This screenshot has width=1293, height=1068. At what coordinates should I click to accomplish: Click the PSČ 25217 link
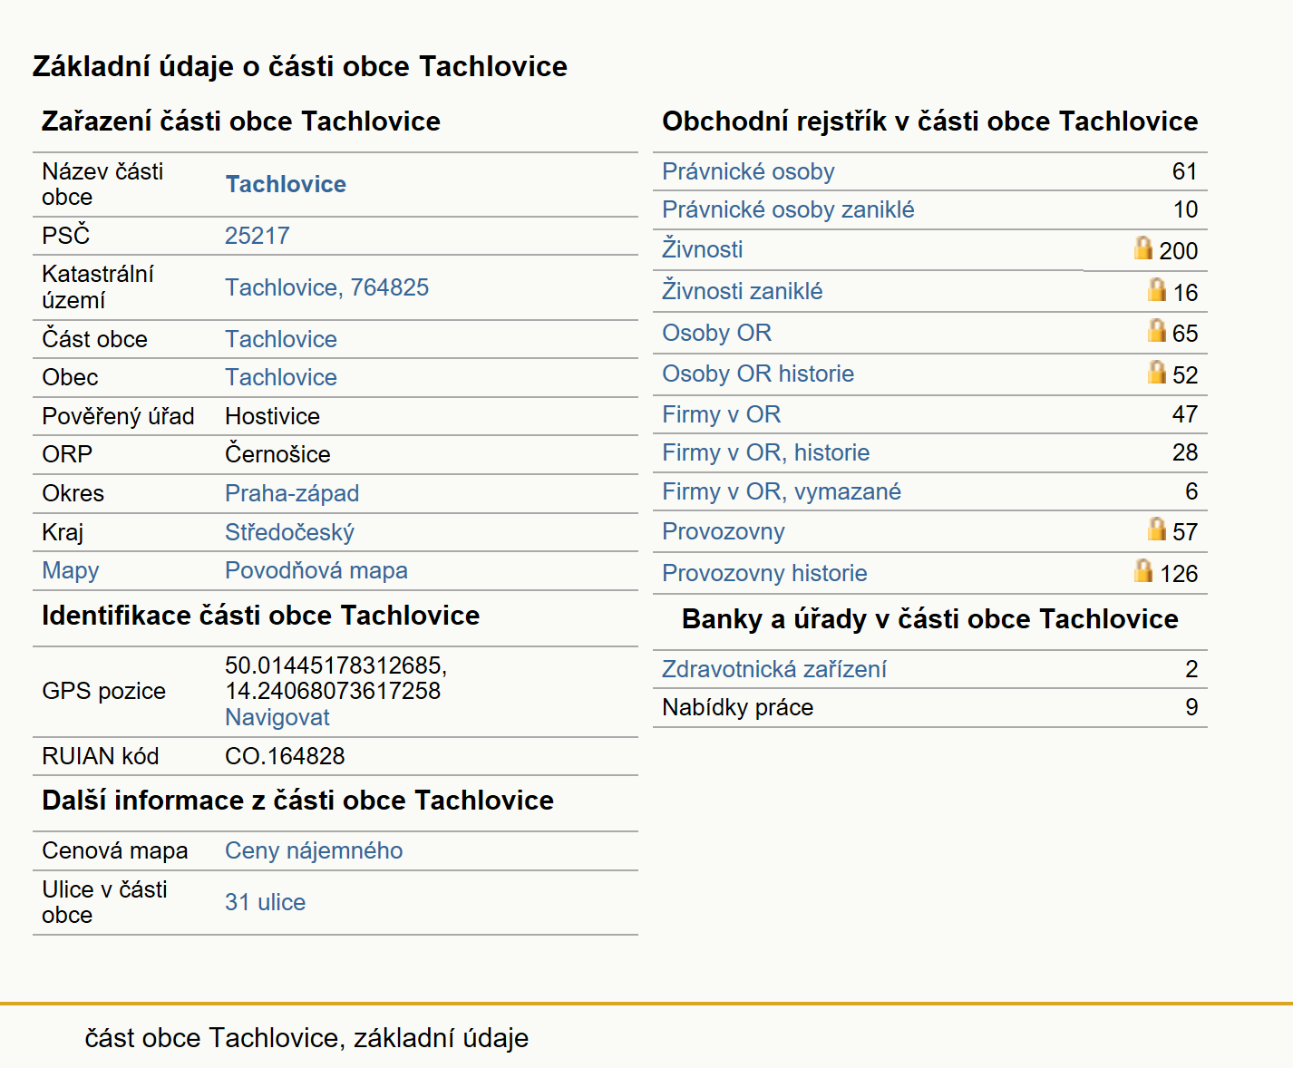[258, 236]
